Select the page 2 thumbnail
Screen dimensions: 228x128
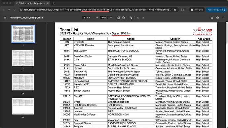pyautogui.click(x=23, y=58)
